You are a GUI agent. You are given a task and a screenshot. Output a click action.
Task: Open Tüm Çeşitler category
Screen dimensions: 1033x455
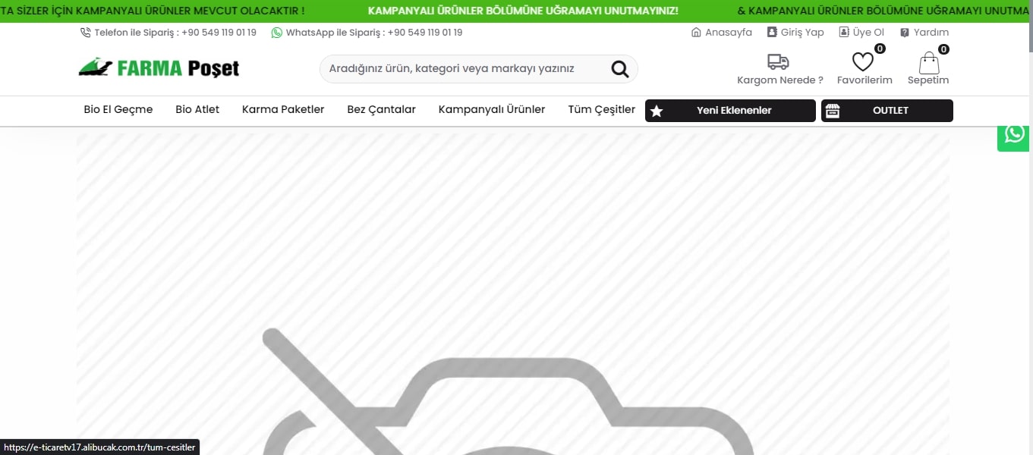[602, 109]
